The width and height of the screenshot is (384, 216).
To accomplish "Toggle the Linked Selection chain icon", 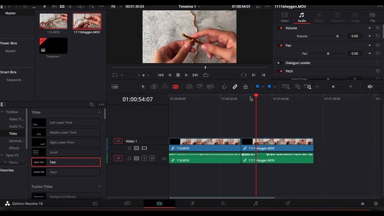I will pyautogui.click(x=235, y=86).
